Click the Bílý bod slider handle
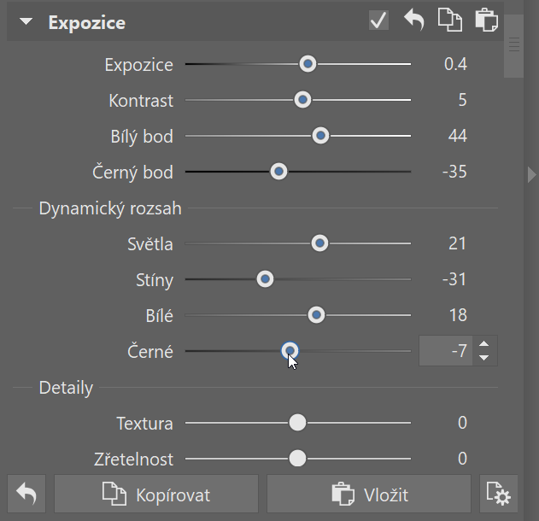Screen dimensions: 539x521 point(320,136)
